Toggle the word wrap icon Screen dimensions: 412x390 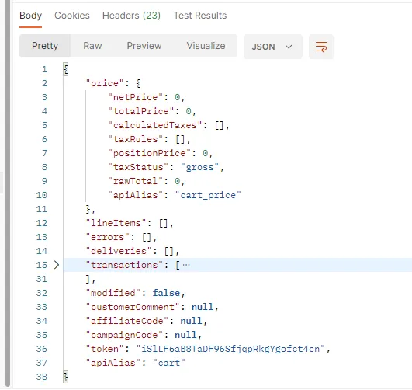pos(321,47)
